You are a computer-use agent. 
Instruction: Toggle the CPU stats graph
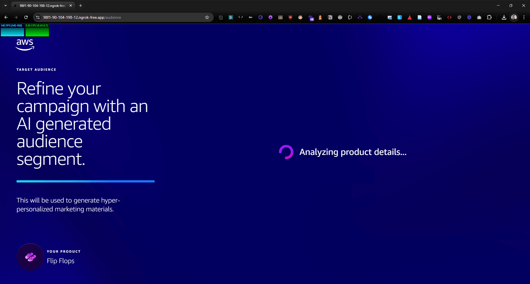[37, 30]
